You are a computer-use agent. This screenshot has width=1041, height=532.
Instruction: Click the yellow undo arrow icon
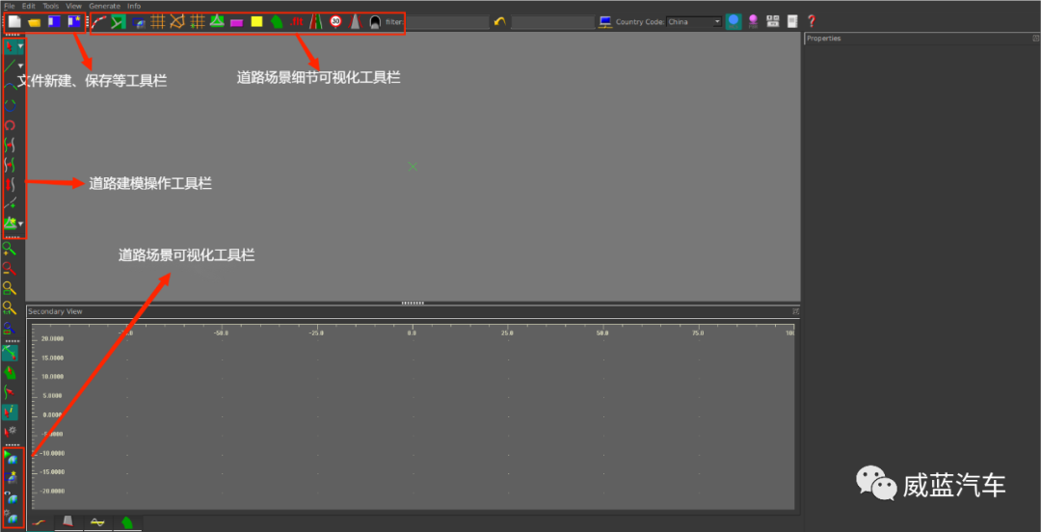click(x=500, y=22)
